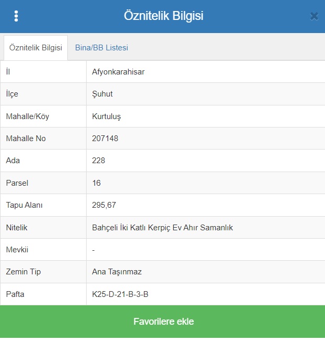Select the Öznitelik Bilgisi tab
Viewport: 325px width, 341px height.
36,48
